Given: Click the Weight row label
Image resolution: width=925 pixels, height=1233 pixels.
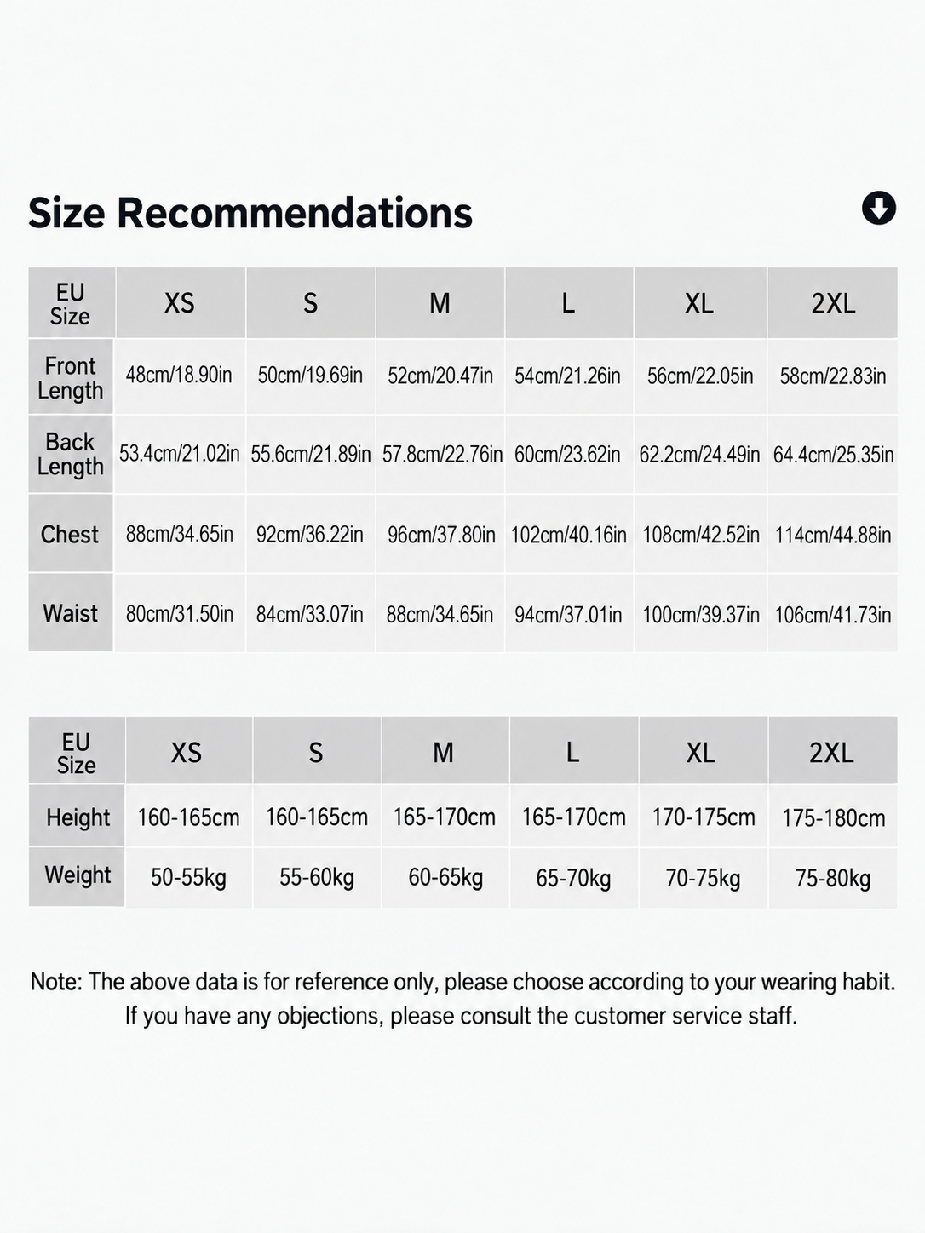Looking at the screenshot, I should tap(78, 875).
